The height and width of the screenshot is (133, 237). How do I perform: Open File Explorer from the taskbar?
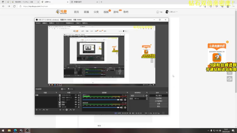click(9, 131)
